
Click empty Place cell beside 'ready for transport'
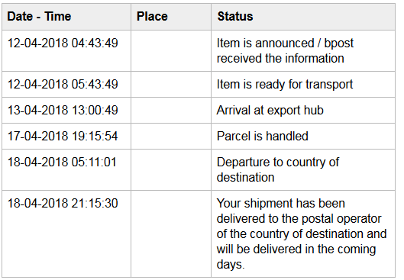[x=171, y=85]
